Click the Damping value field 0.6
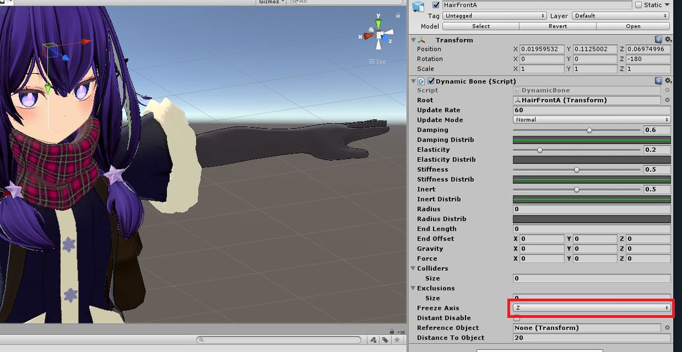 point(657,130)
